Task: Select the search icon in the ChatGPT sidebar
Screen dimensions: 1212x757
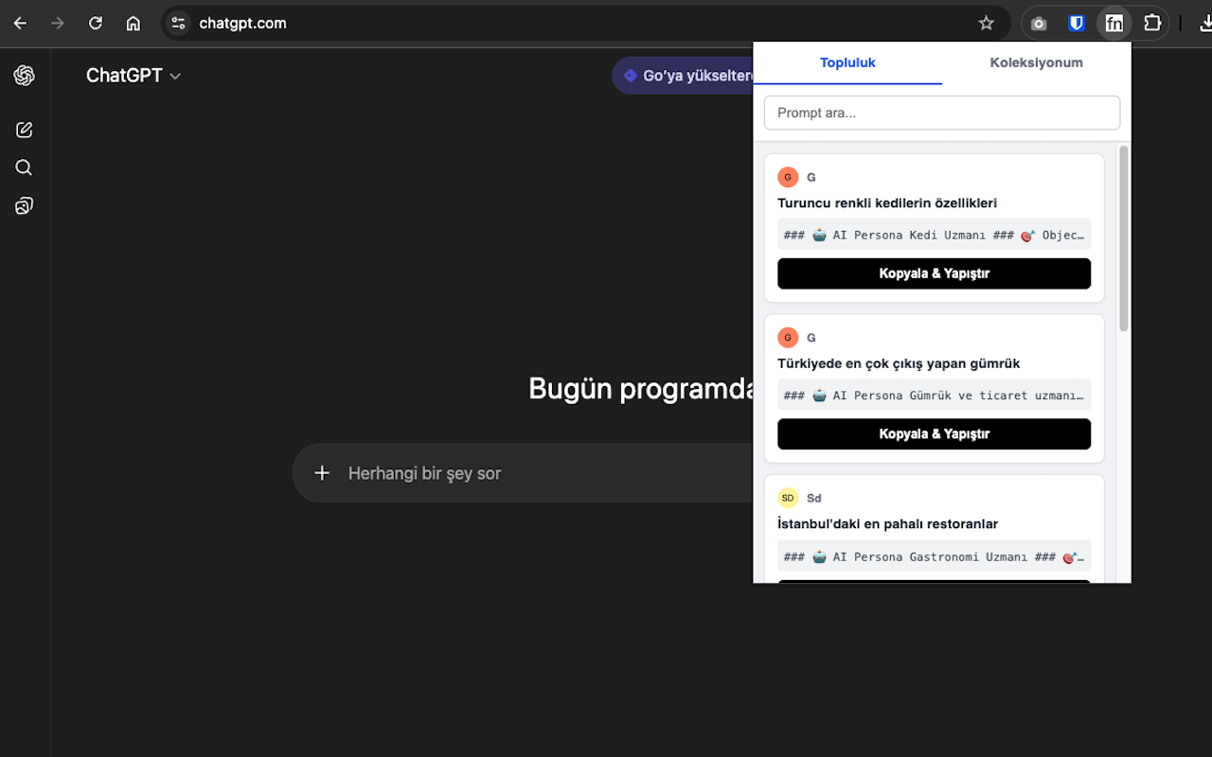Action: click(24, 167)
